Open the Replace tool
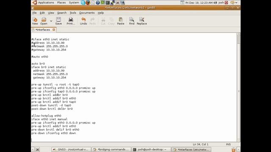This screenshot has height=152, width=271. (x=142, y=21)
